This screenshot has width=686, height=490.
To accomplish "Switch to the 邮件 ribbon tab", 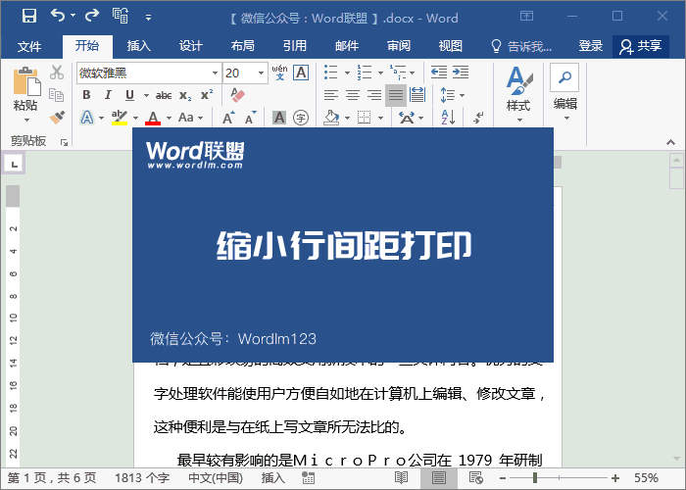I will (347, 46).
